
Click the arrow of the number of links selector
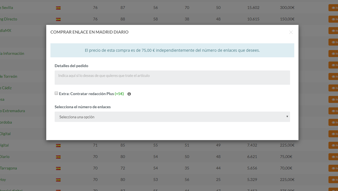[x=287, y=117]
